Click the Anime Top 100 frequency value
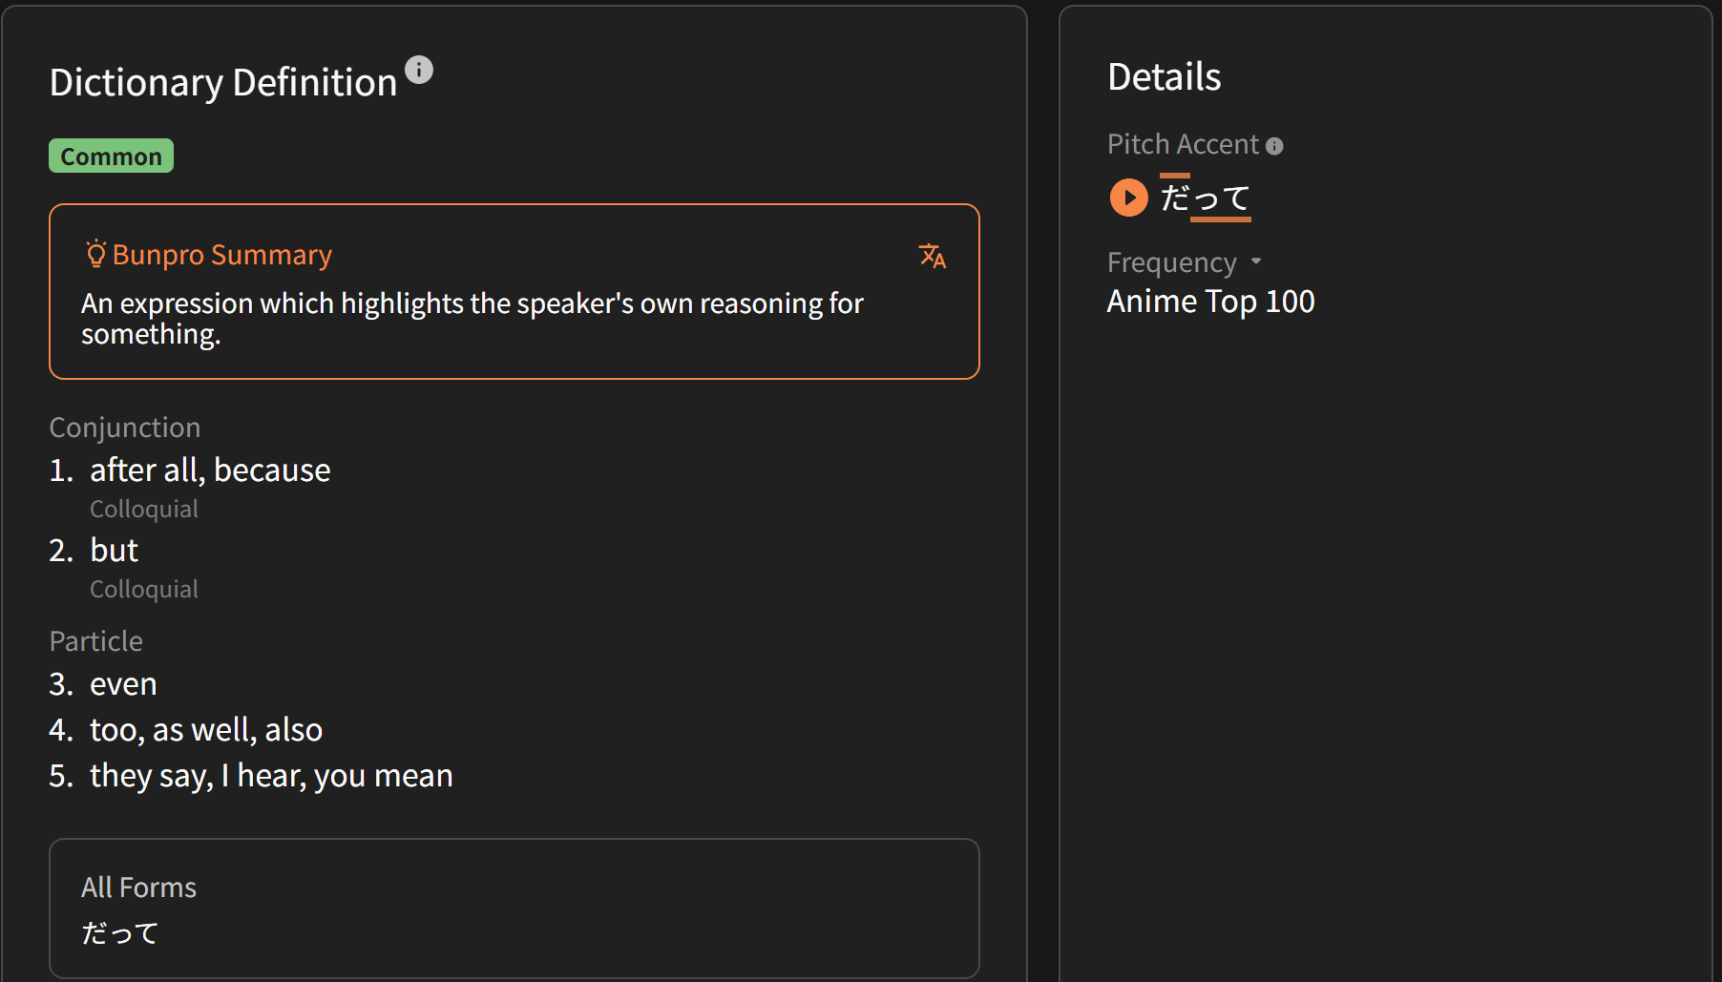 (1210, 302)
